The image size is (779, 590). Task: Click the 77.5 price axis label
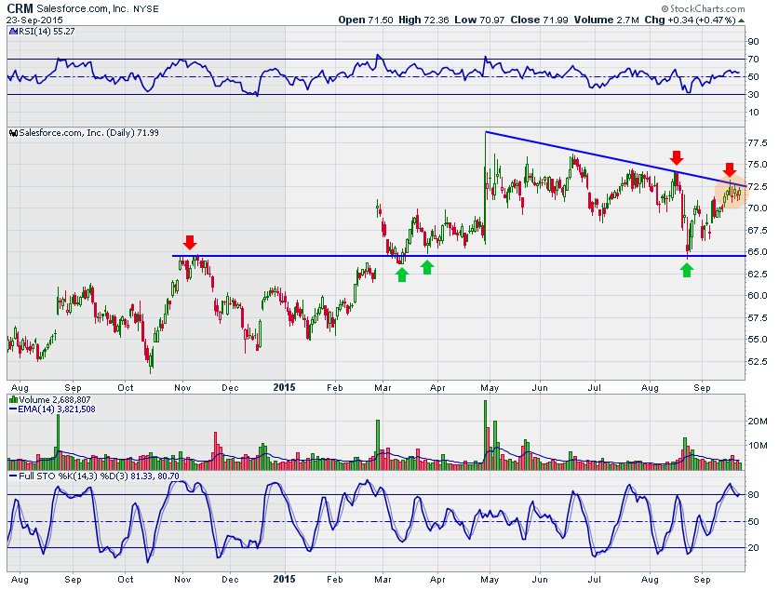tap(758, 143)
